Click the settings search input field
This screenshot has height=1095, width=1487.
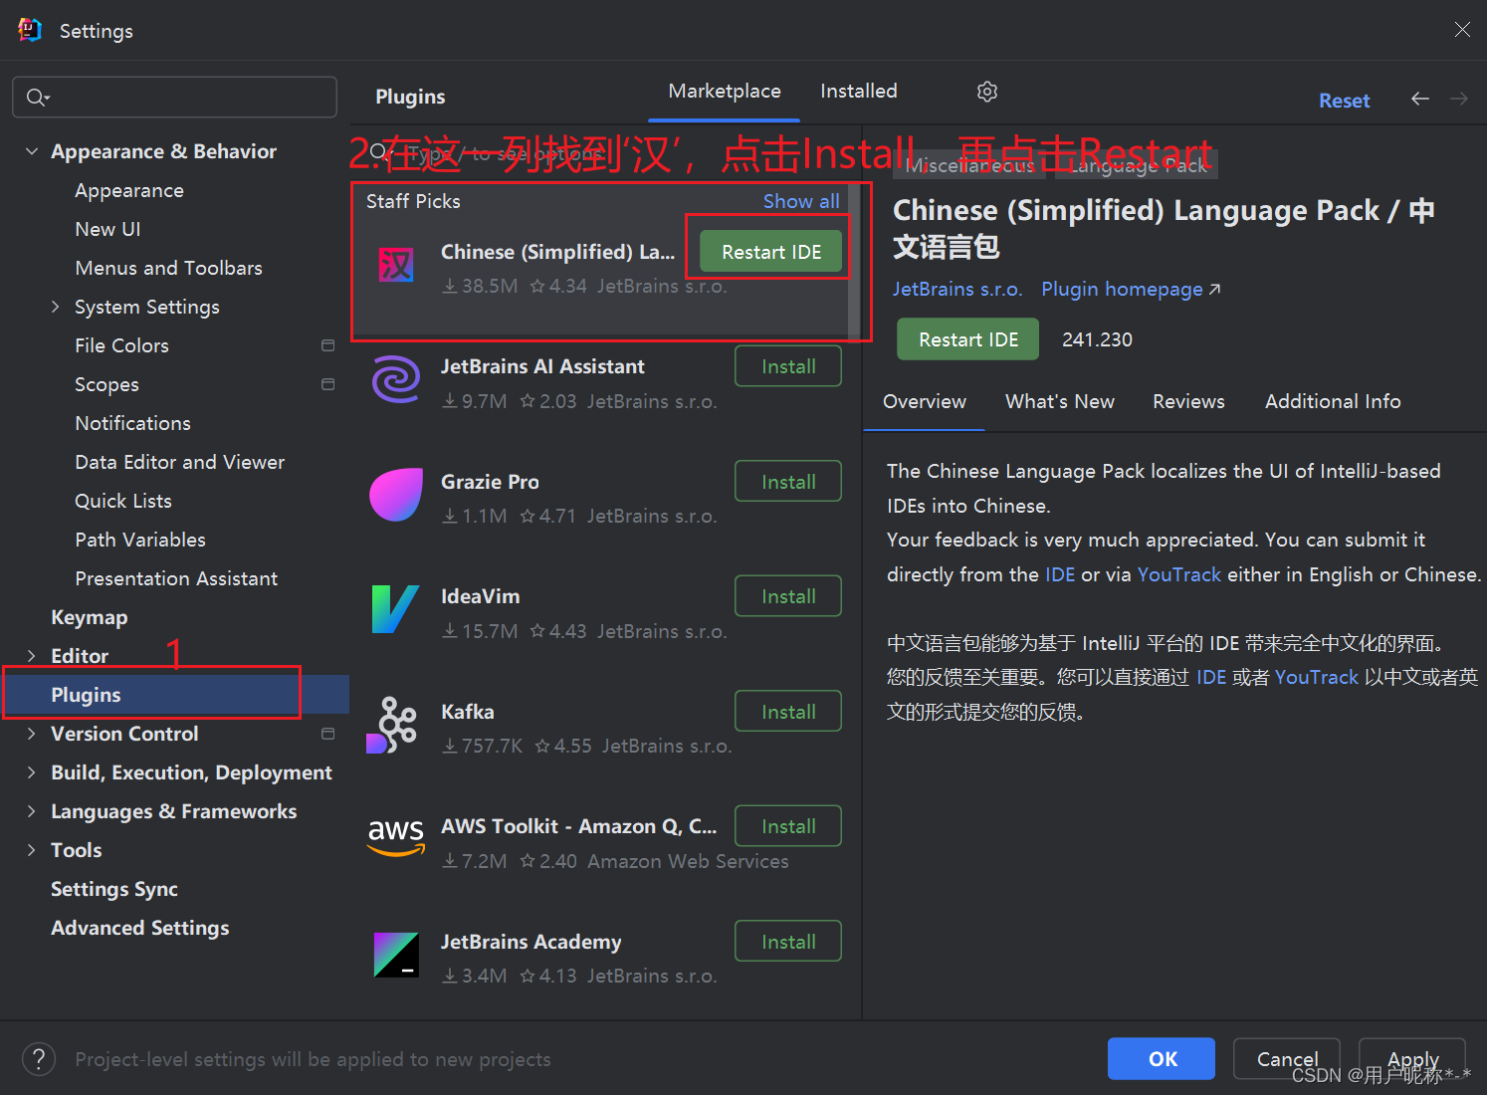174,97
